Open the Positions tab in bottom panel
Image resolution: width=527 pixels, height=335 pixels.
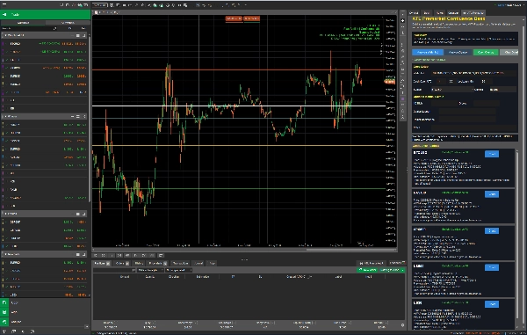click(101, 264)
